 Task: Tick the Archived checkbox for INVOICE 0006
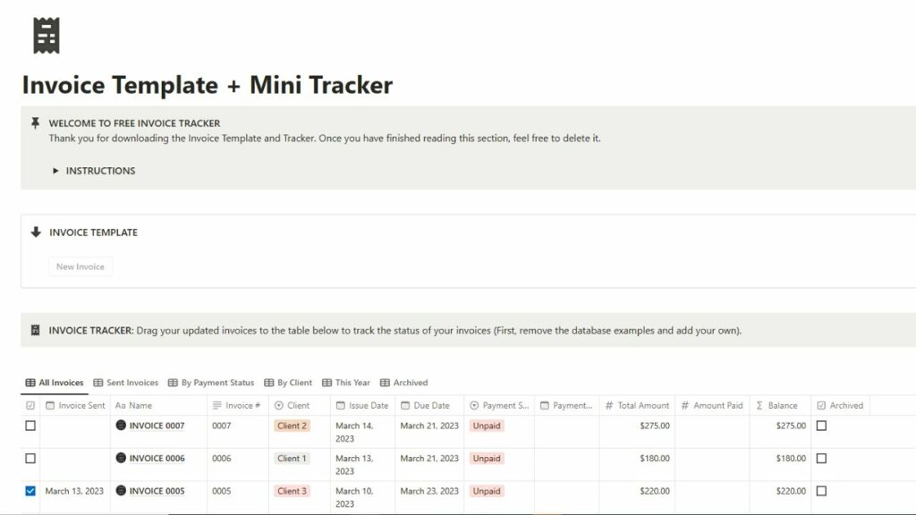821,459
